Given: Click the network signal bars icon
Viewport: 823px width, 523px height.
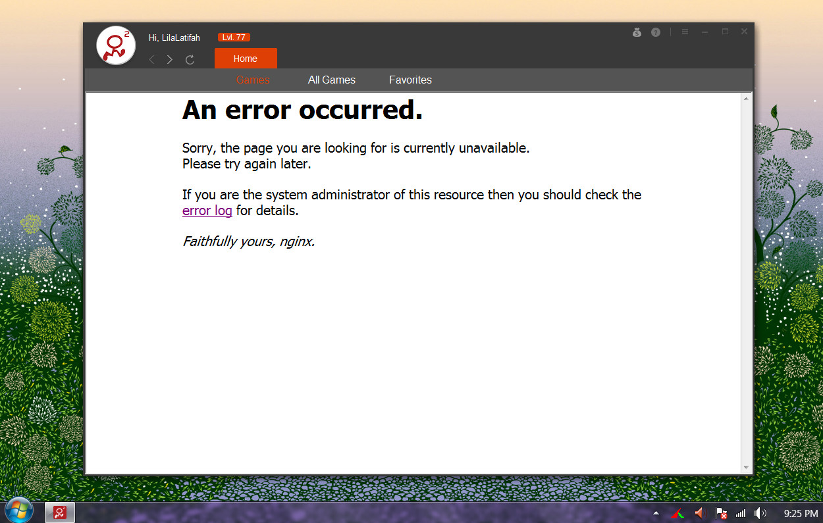Looking at the screenshot, I should pos(741,513).
